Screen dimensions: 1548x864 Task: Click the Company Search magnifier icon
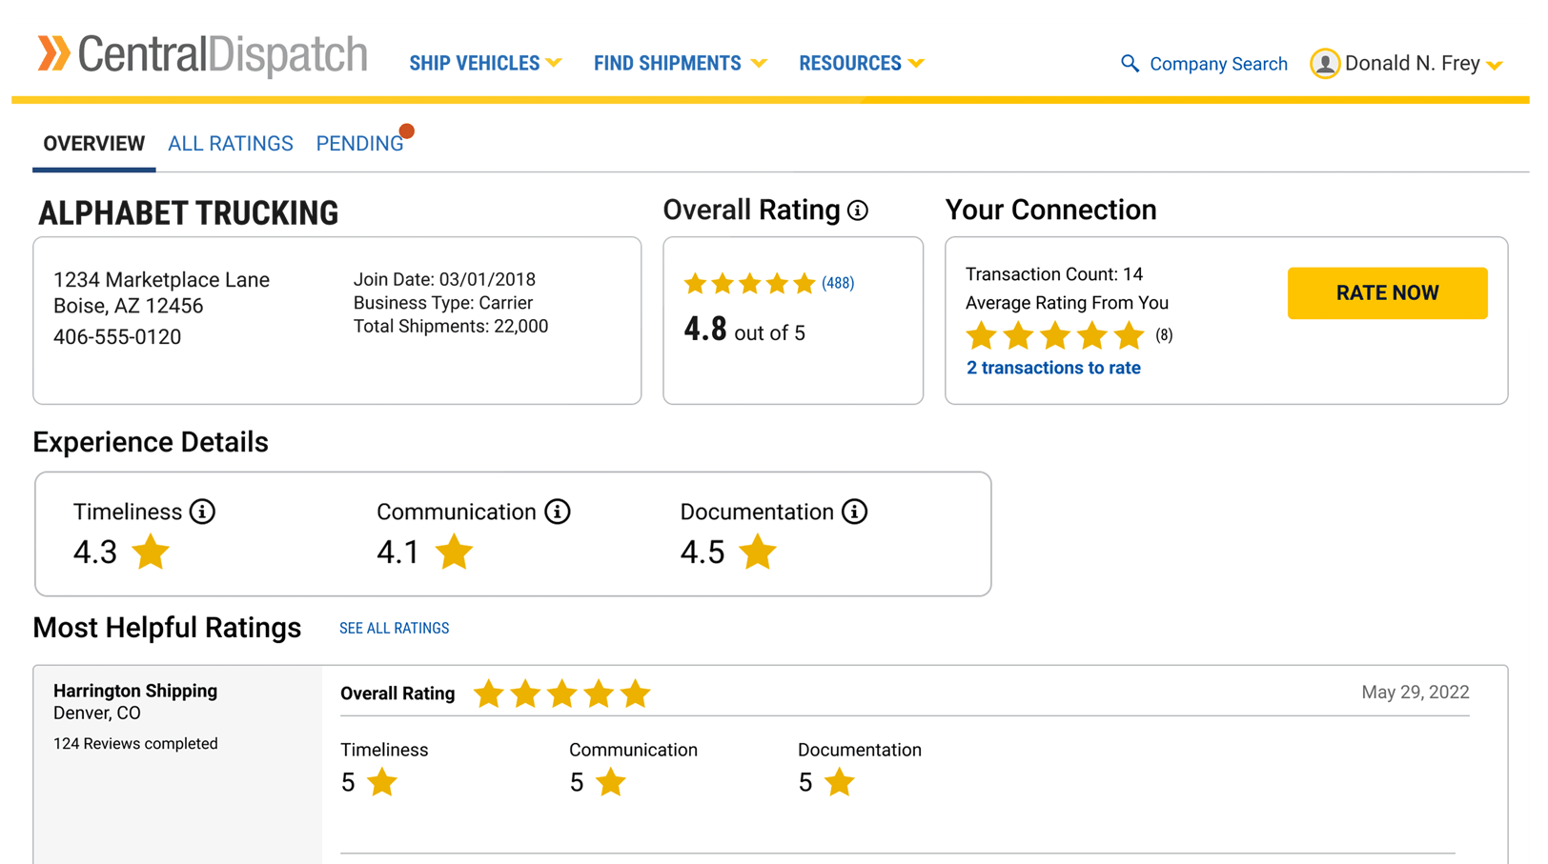pyautogui.click(x=1130, y=64)
